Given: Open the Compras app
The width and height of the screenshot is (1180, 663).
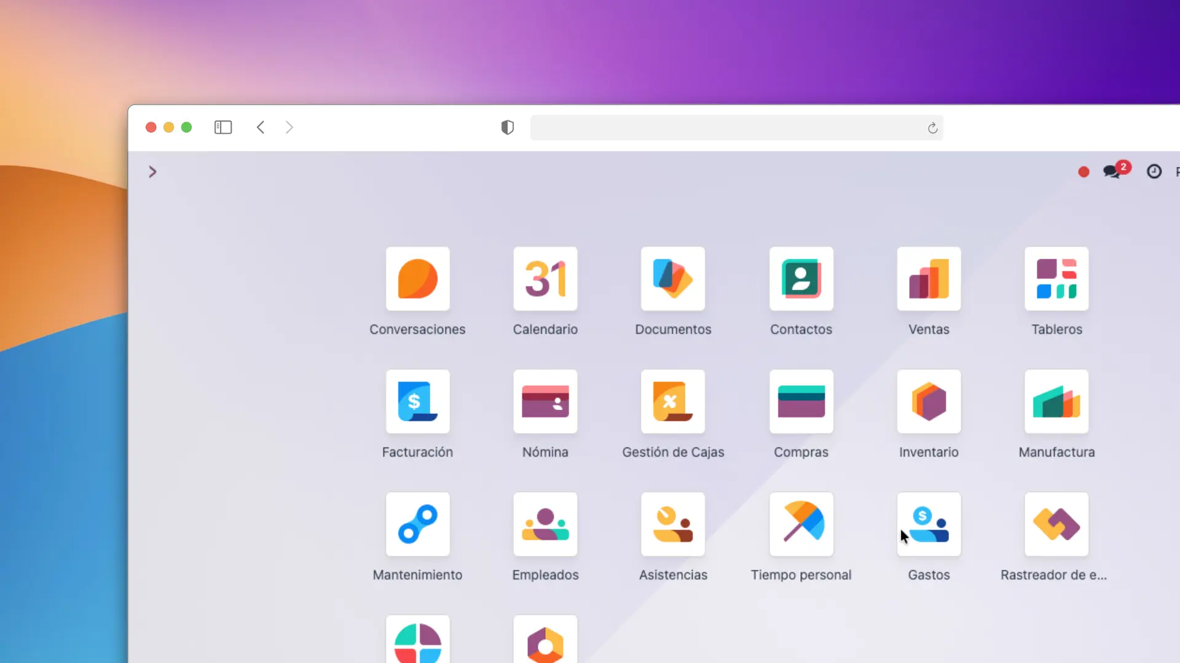Looking at the screenshot, I should click(x=800, y=402).
